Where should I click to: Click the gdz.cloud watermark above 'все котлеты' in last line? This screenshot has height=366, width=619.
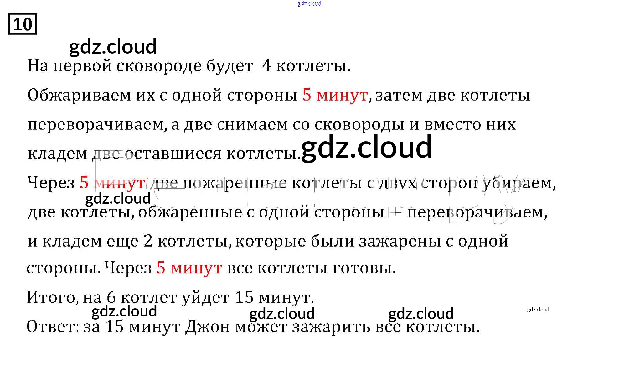(x=421, y=314)
